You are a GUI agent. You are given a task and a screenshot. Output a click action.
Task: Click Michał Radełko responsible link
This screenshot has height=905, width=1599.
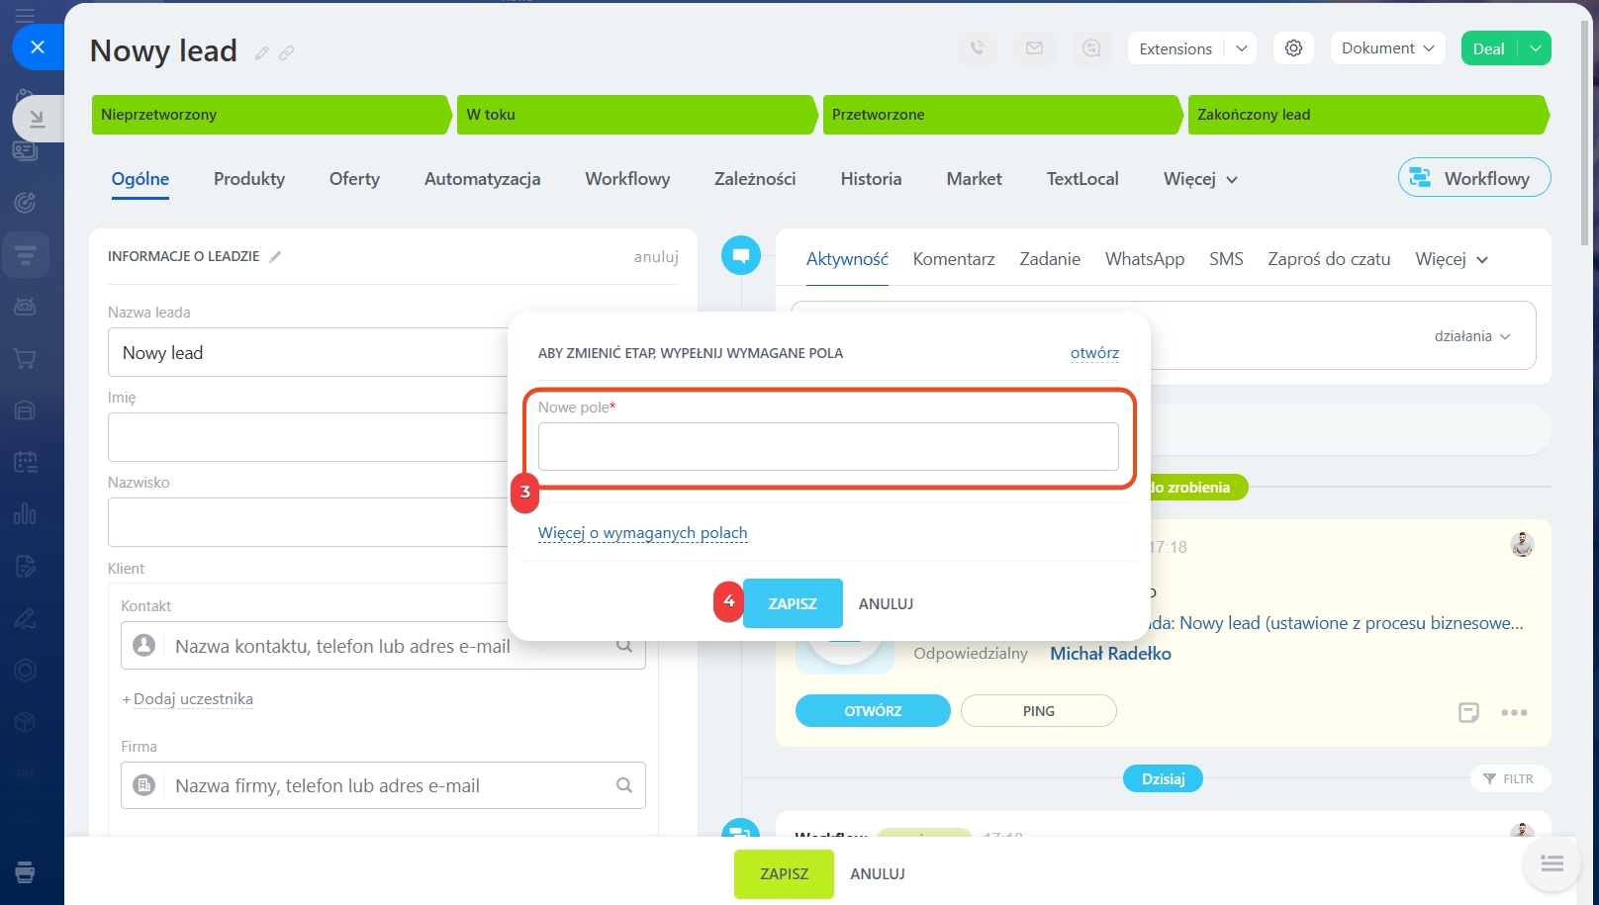click(1110, 654)
